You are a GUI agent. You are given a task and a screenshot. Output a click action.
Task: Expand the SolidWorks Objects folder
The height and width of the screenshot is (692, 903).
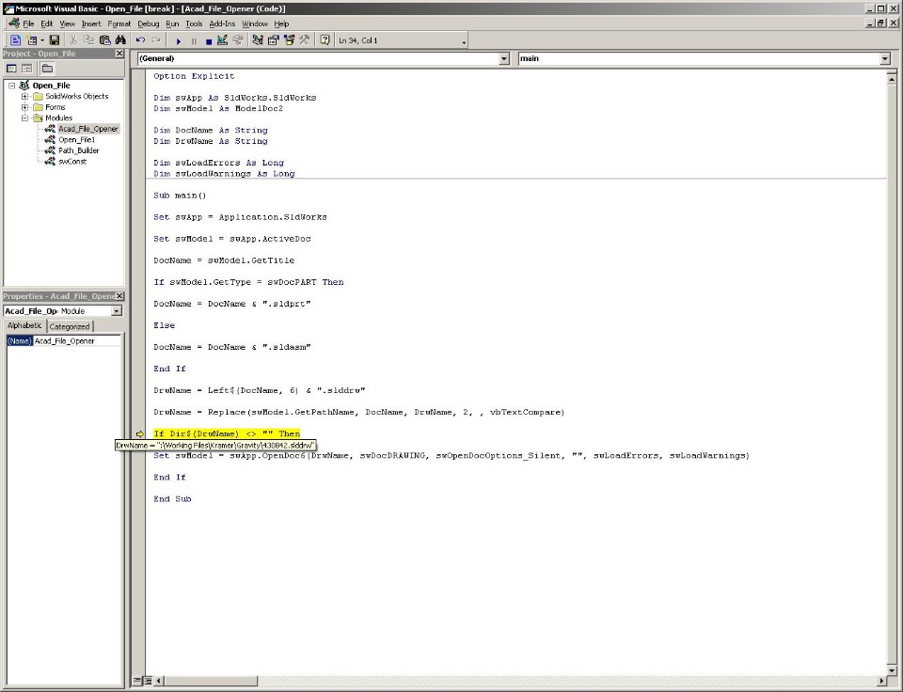point(24,96)
